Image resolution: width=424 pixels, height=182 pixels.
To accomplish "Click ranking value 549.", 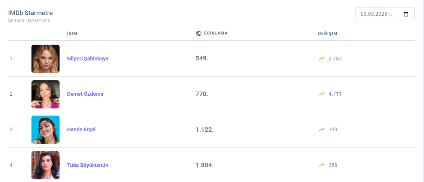I will (x=202, y=59).
